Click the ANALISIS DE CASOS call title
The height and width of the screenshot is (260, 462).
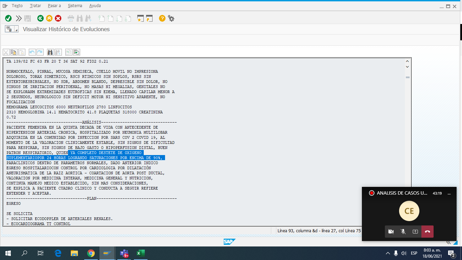point(402,193)
